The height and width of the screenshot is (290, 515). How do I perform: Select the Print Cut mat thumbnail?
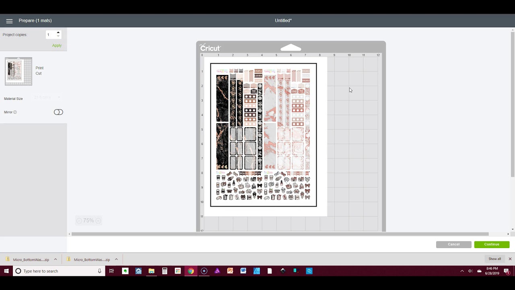click(x=19, y=71)
